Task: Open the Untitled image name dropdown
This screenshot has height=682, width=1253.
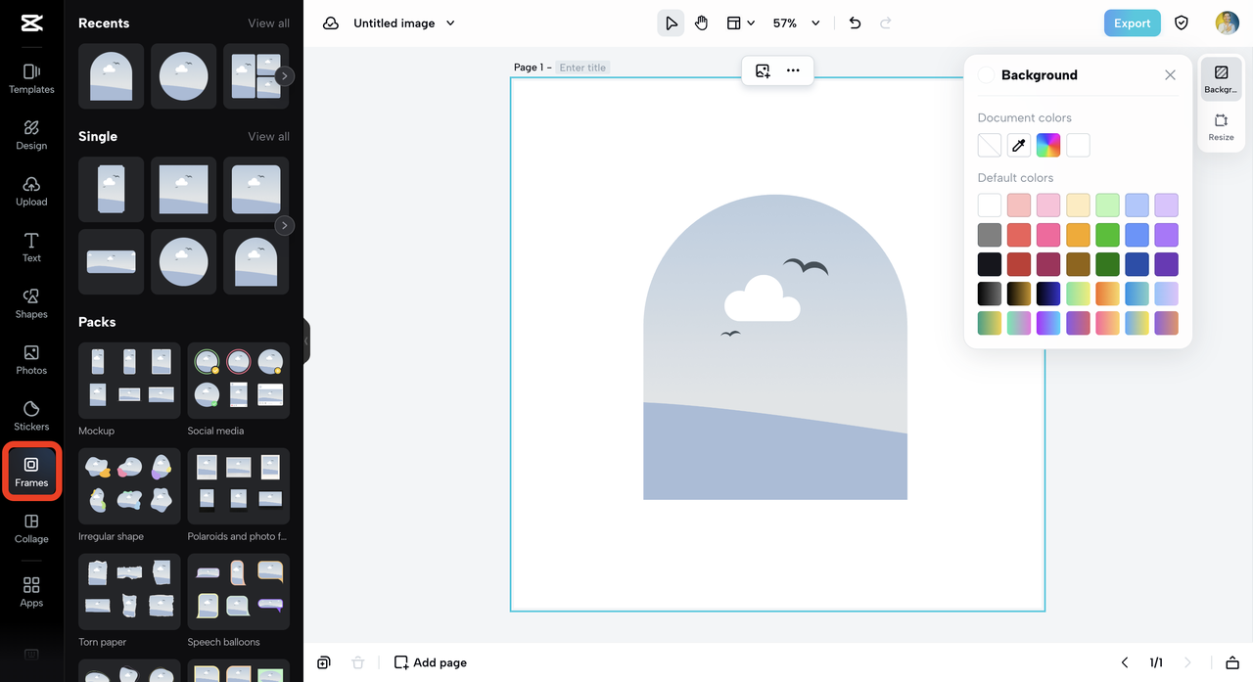Action: (x=404, y=23)
